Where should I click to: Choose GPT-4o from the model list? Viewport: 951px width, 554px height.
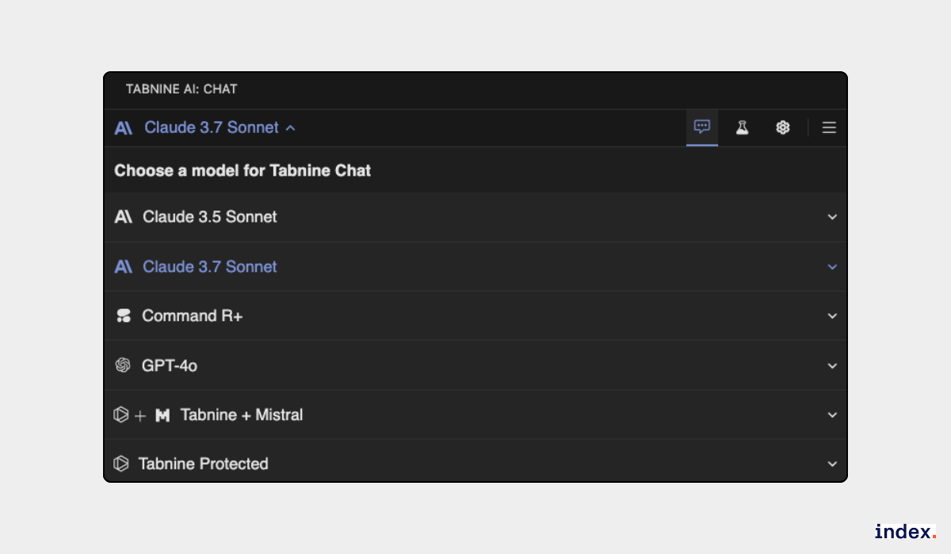click(x=170, y=366)
